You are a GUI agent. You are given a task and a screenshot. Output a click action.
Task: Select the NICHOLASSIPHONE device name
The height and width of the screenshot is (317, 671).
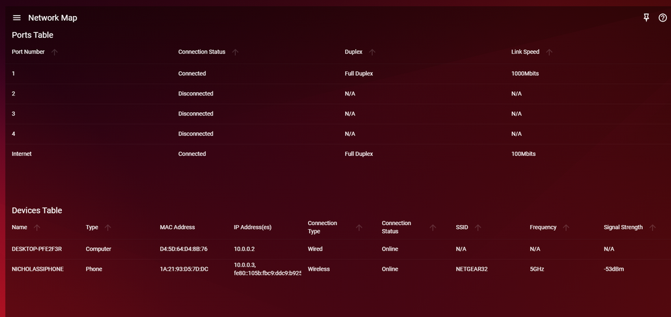click(38, 269)
